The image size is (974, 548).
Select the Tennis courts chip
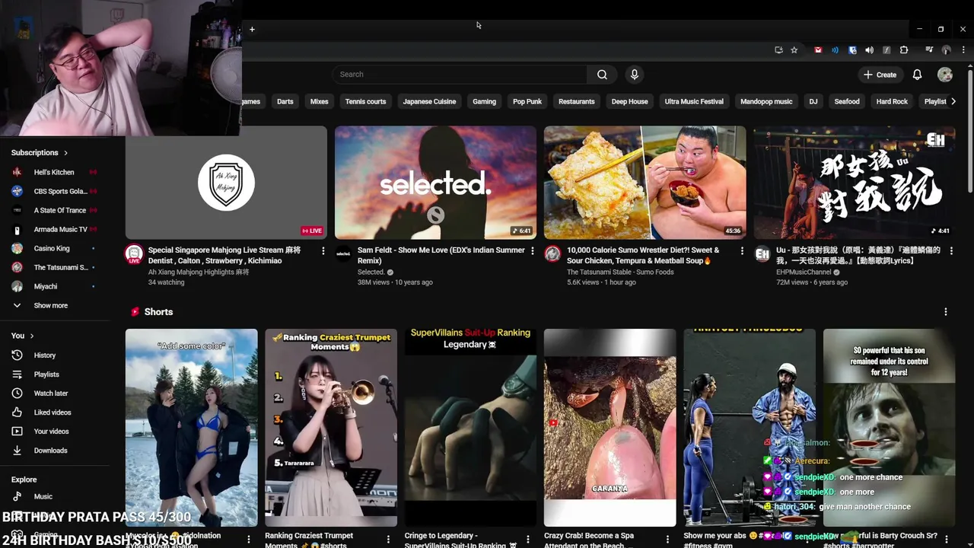tap(365, 101)
